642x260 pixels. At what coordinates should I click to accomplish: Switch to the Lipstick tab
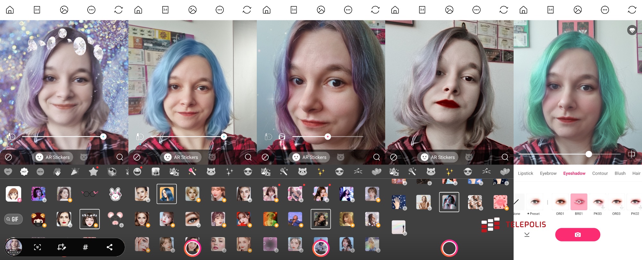(x=525, y=173)
